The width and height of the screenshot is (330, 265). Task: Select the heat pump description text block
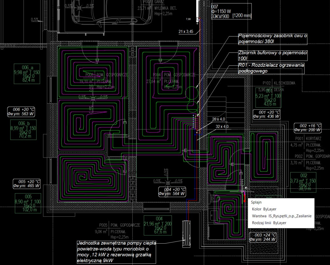pos(116,252)
